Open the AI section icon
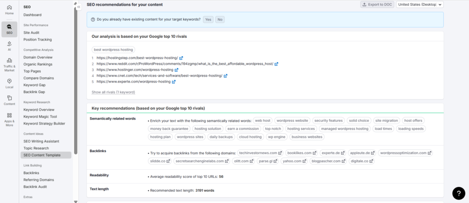 [9, 44]
